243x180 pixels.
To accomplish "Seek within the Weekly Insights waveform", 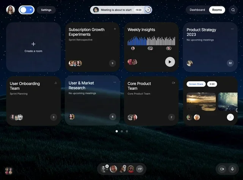I will coord(151,41).
